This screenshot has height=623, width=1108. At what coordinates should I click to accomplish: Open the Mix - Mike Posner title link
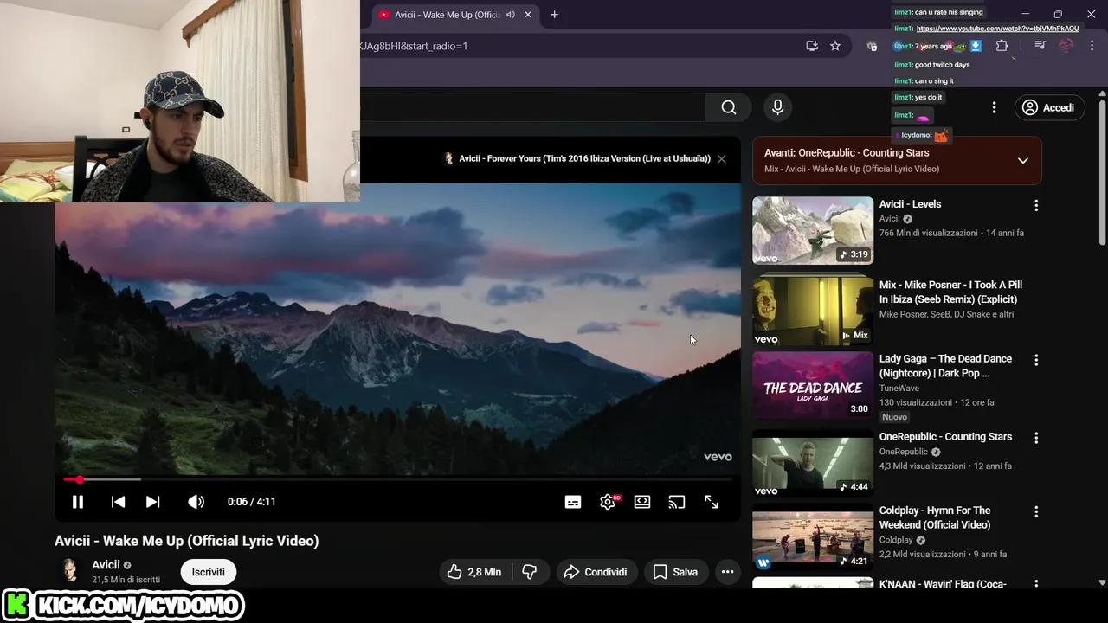[x=950, y=292]
